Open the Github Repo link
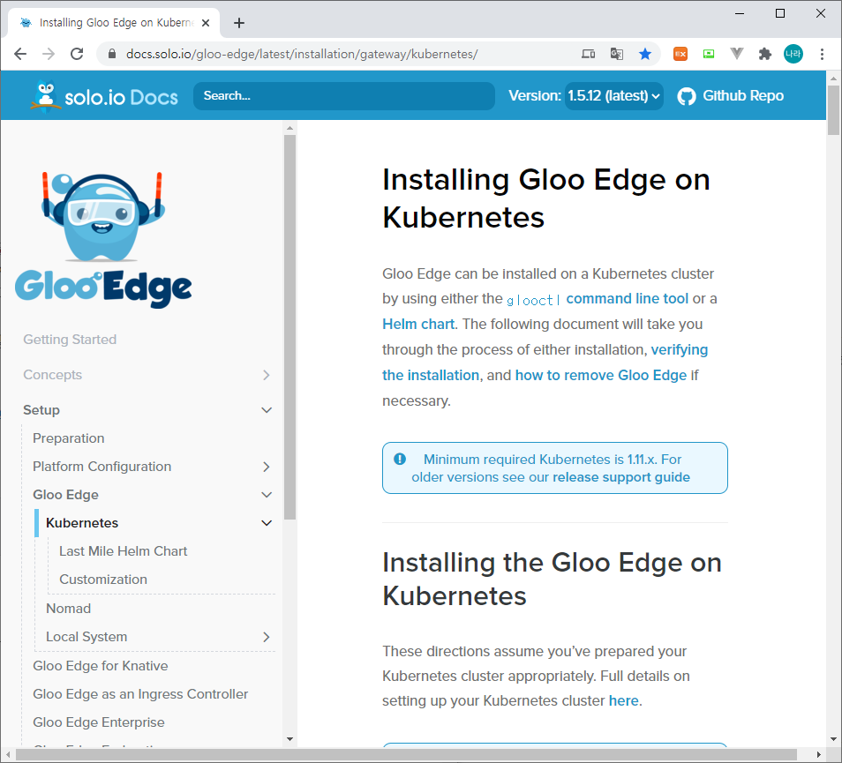This screenshot has height=763, width=842. click(742, 95)
